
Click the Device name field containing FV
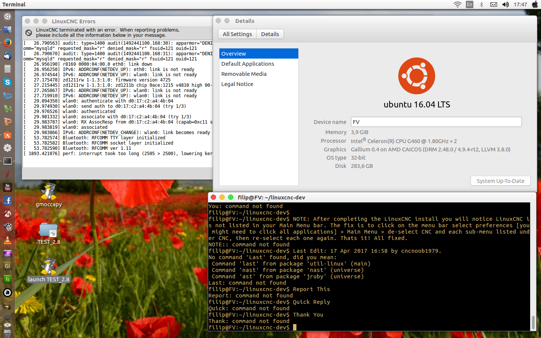436,122
